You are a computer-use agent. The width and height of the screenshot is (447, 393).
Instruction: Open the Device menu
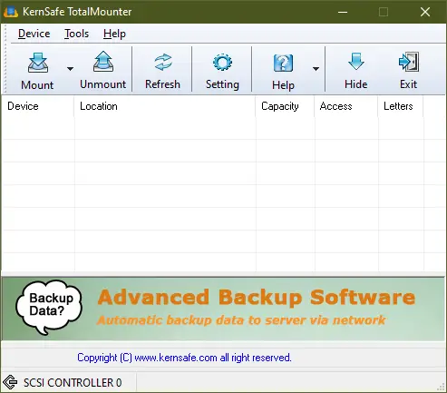click(x=34, y=34)
